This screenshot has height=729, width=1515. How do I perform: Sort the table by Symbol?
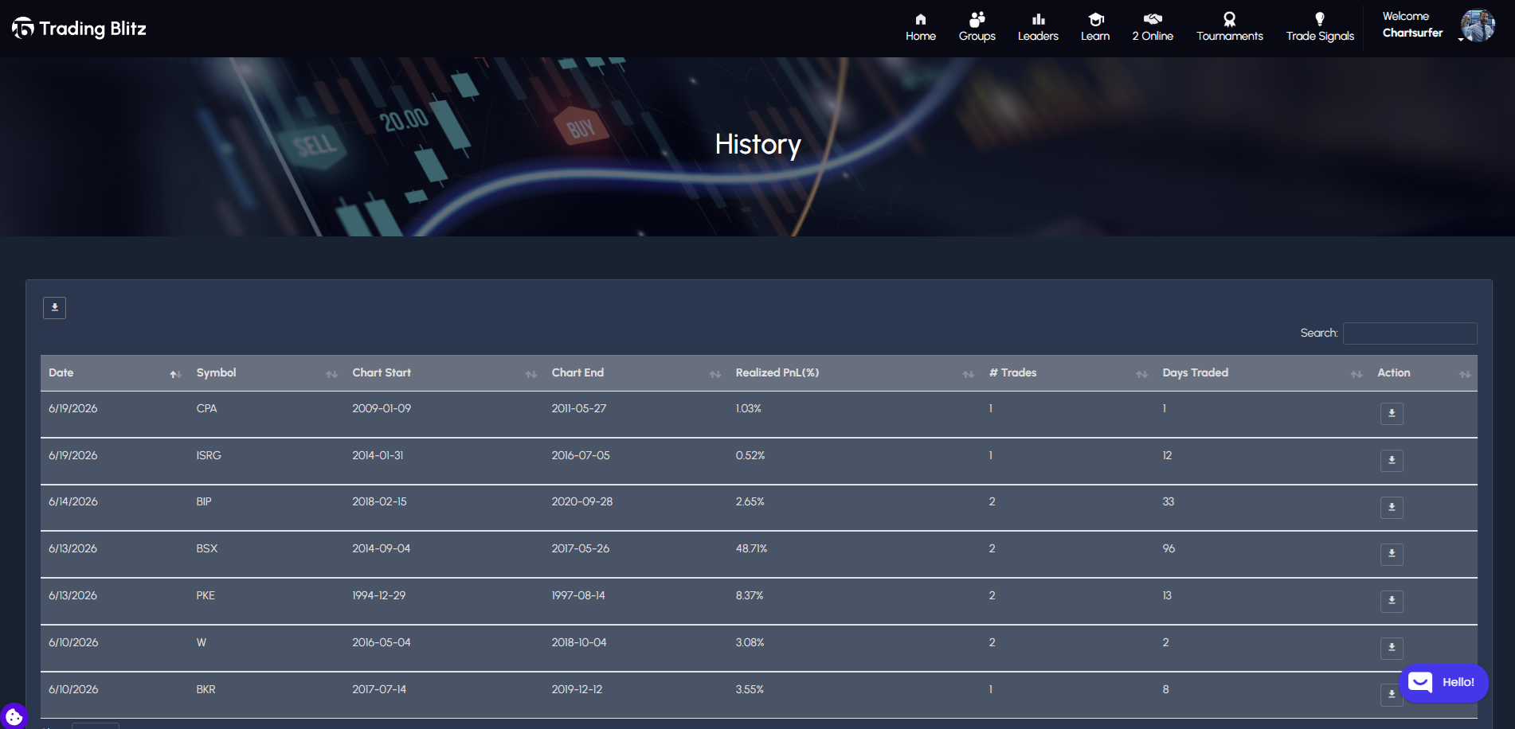coord(266,372)
